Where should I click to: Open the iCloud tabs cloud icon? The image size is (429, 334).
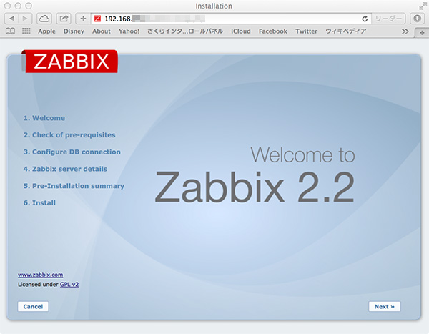(44, 18)
